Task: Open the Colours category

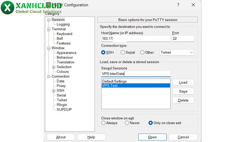Action: coord(63,72)
